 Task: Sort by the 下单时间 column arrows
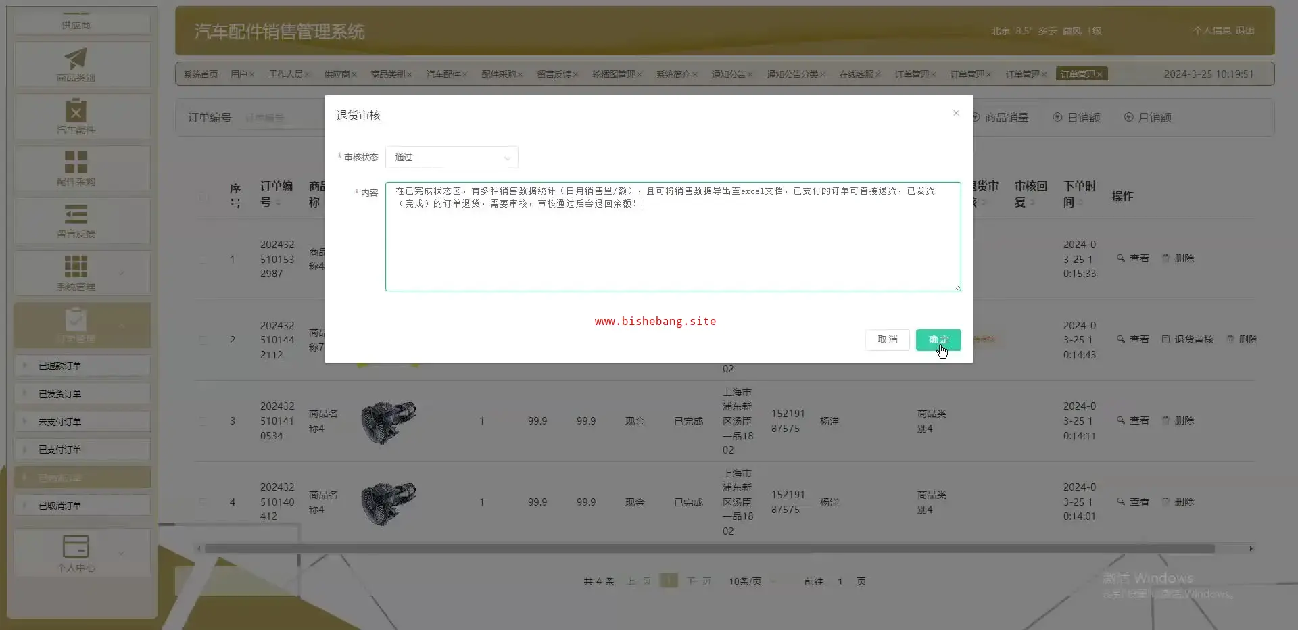pyautogui.click(x=1080, y=203)
